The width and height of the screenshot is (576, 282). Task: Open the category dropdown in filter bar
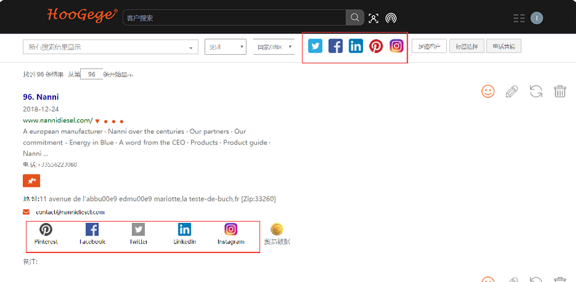click(225, 47)
